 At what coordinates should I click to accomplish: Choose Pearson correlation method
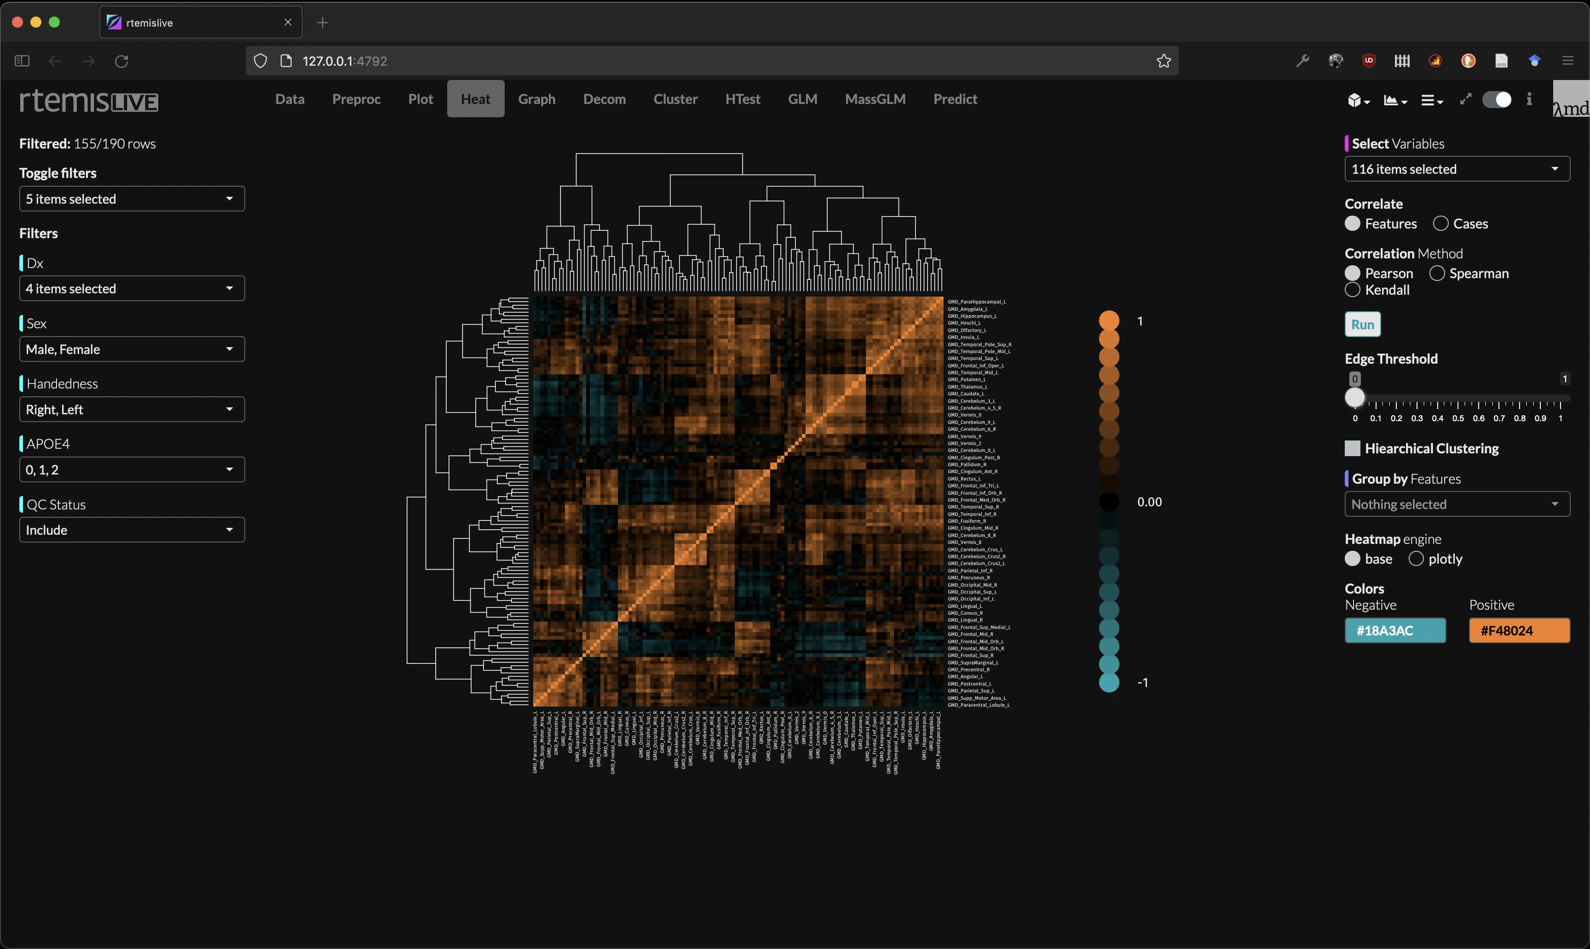[x=1352, y=273]
